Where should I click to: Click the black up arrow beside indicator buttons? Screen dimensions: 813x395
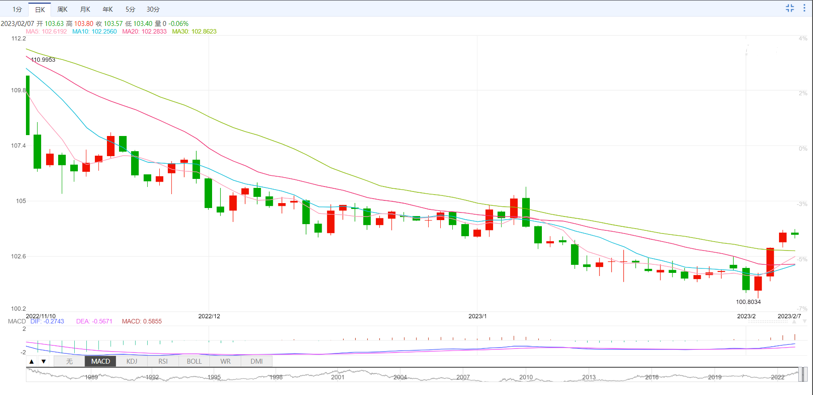coord(32,361)
